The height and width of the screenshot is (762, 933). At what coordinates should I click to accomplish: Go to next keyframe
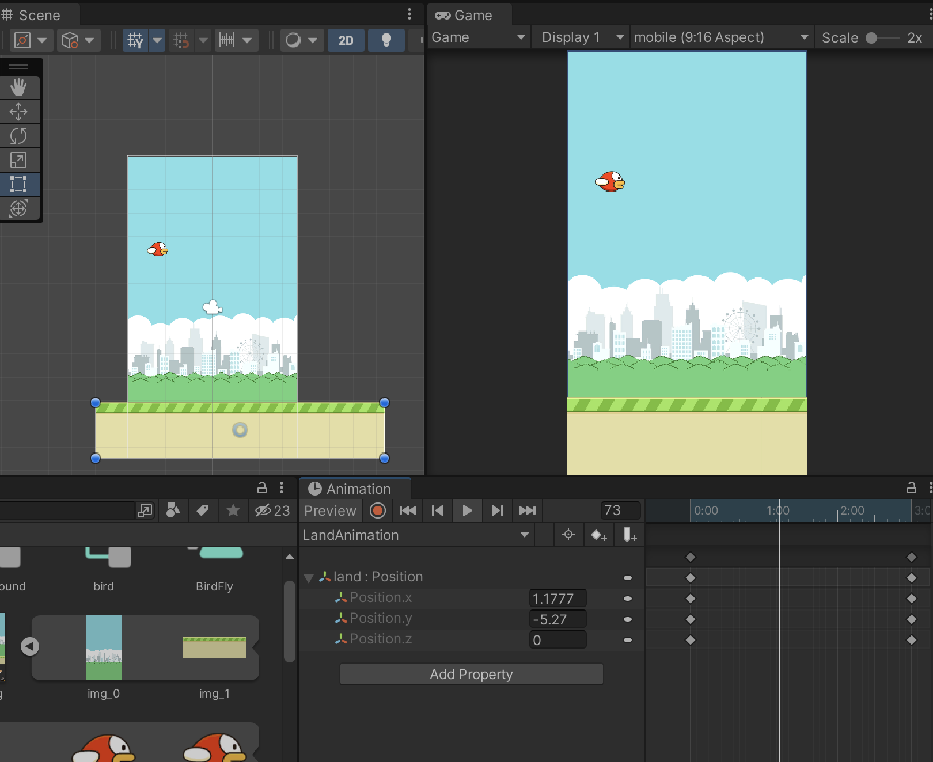[497, 510]
